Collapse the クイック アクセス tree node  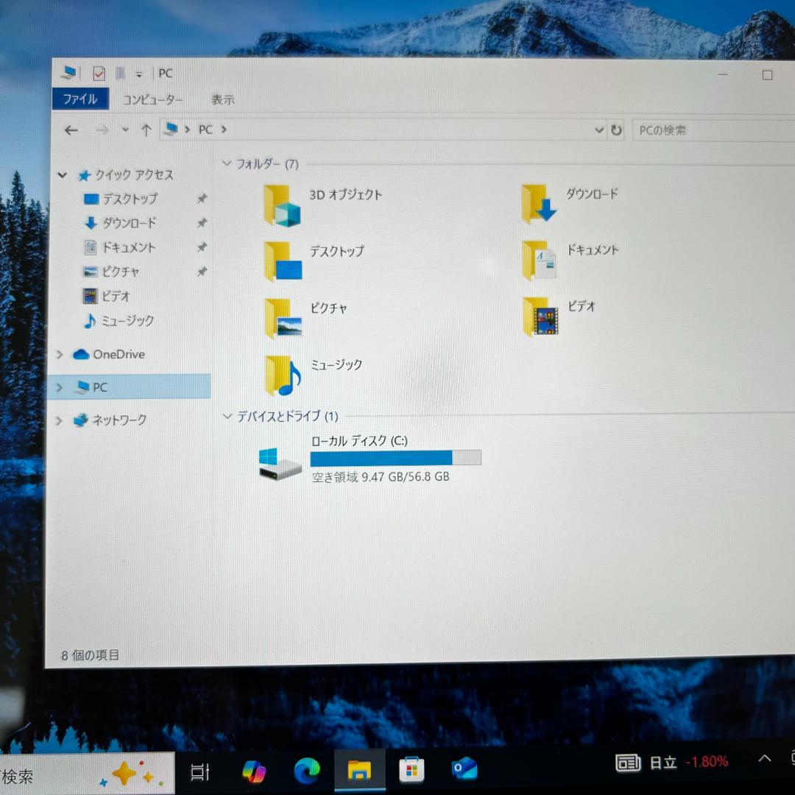(63, 175)
